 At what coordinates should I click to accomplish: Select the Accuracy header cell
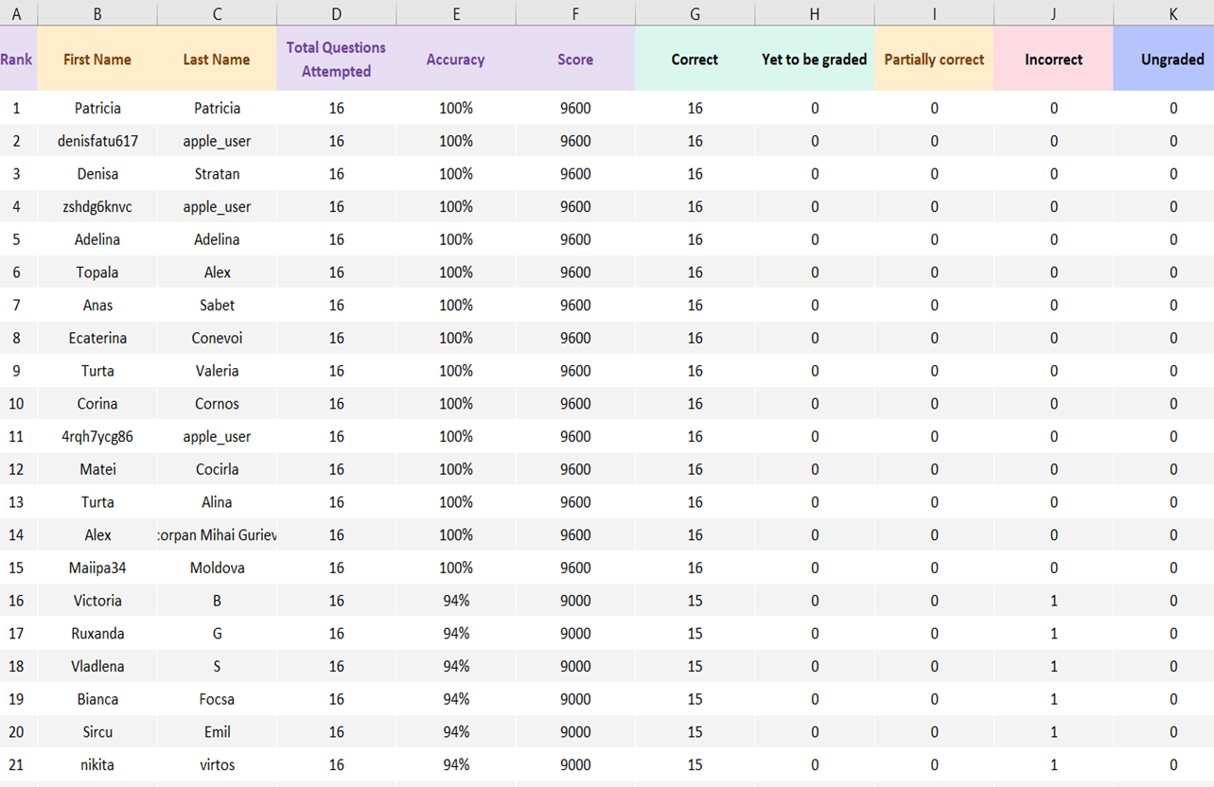pyautogui.click(x=455, y=60)
